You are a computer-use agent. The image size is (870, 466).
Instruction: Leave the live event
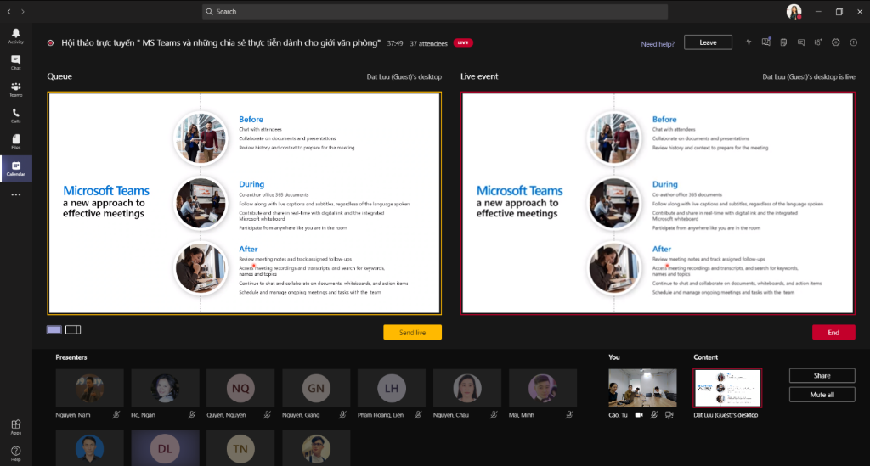(708, 42)
